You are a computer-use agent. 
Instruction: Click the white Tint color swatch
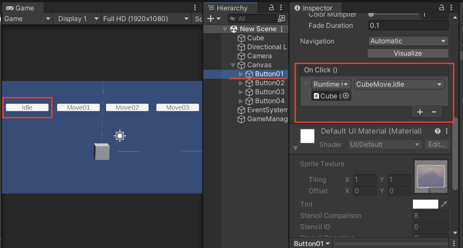(x=425, y=204)
